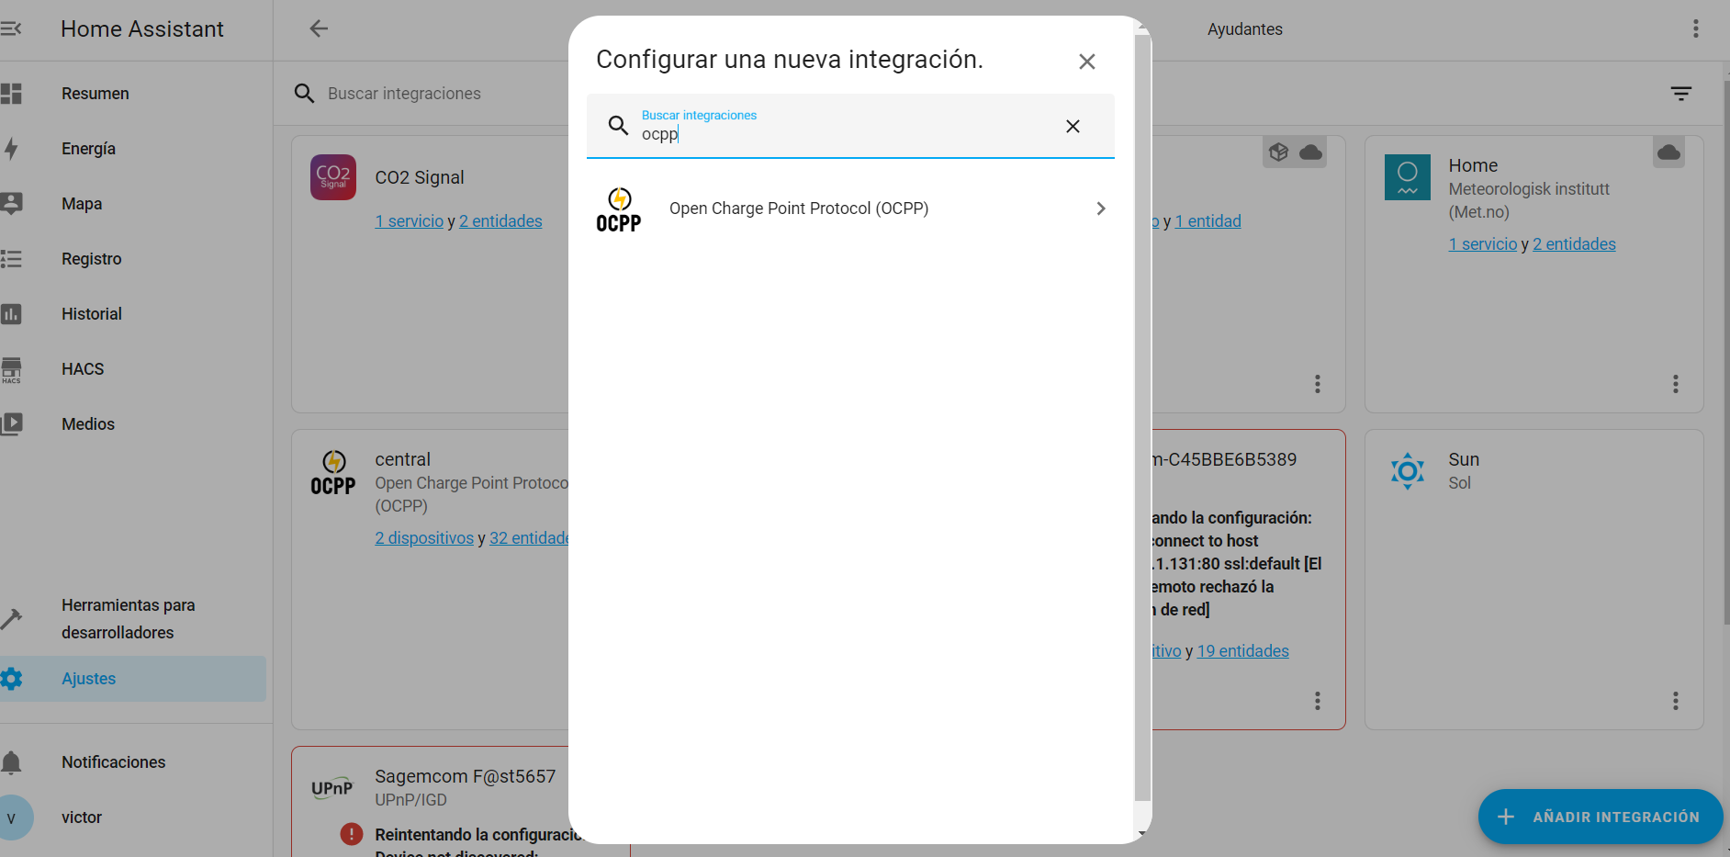Click the developer tools hammer icon
This screenshot has width=1730, height=857.
11,619
